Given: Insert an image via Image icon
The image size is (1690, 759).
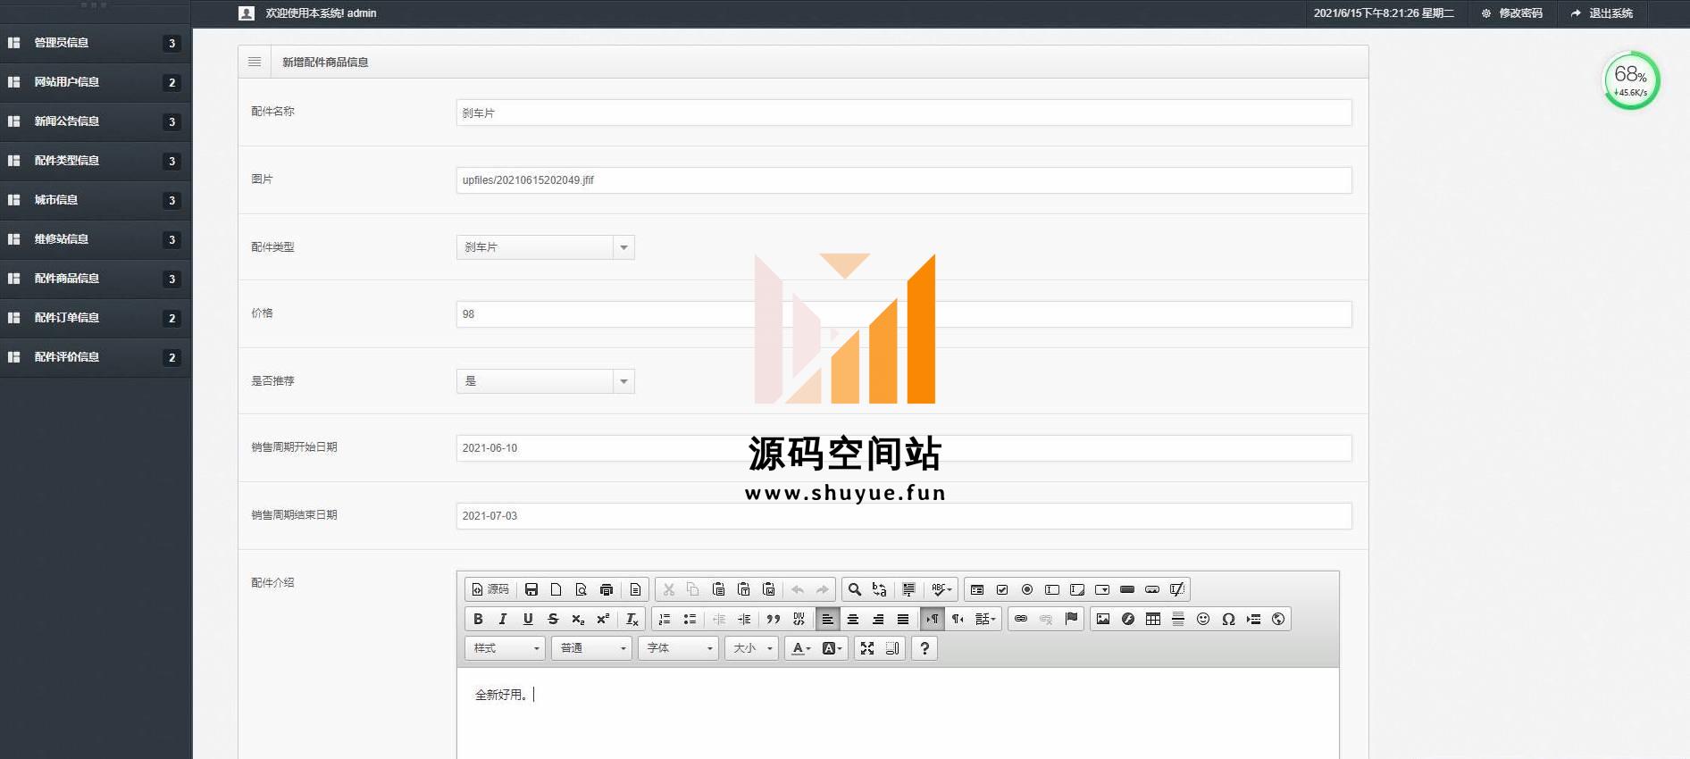Looking at the screenshot, I should coord(1103,619).
